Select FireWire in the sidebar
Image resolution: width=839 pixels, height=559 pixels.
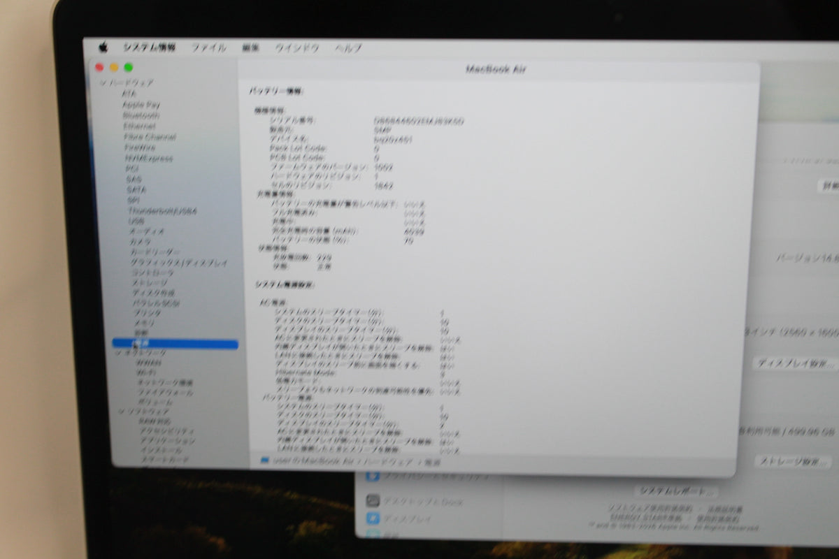[141, 147]
